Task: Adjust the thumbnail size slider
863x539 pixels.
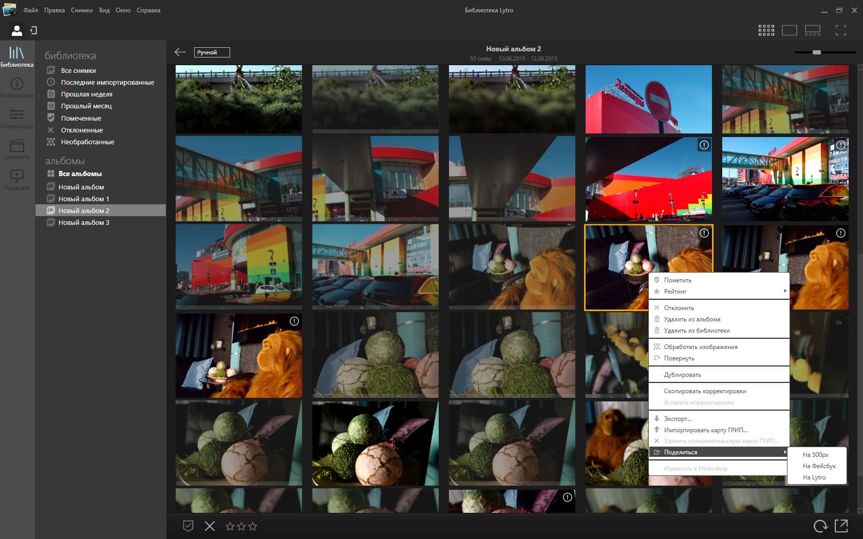Action: tap(817, 52)
